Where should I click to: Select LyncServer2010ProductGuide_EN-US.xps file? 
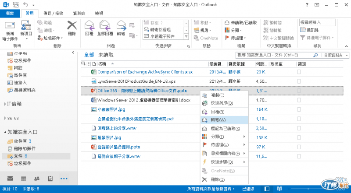point(136,81)
